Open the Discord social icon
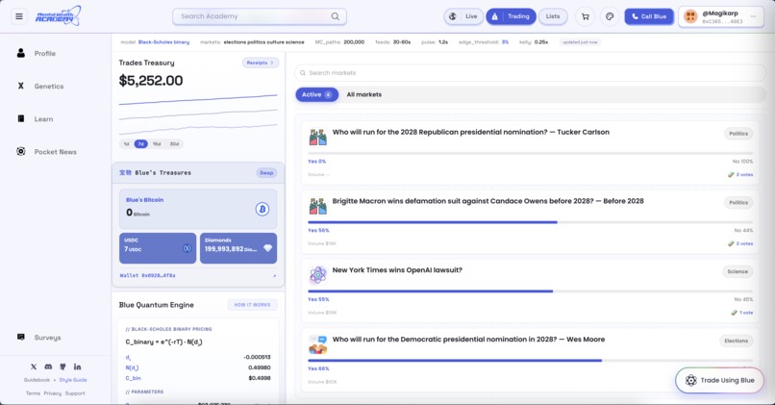The width and height of the screenshot is (775, 405). click(48, 367)
